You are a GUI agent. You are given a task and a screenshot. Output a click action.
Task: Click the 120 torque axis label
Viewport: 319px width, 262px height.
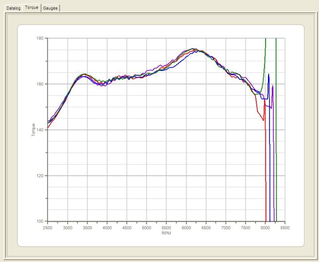click(40, 176)
